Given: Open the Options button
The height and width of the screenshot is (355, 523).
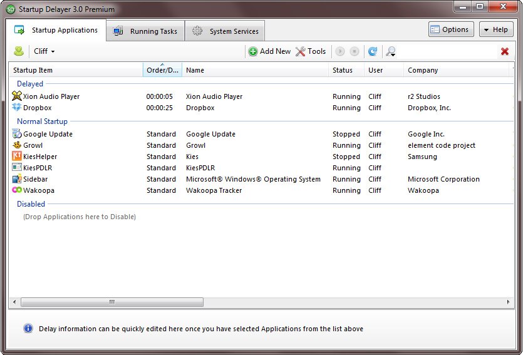Looking at the screenshot, I should [451, 29].
